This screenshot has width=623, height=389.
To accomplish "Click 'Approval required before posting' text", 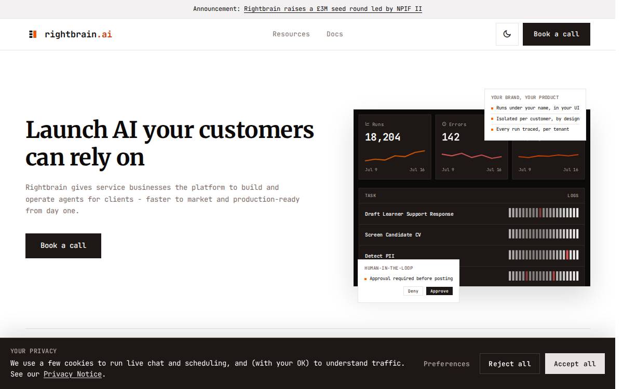I will (411, 279).
